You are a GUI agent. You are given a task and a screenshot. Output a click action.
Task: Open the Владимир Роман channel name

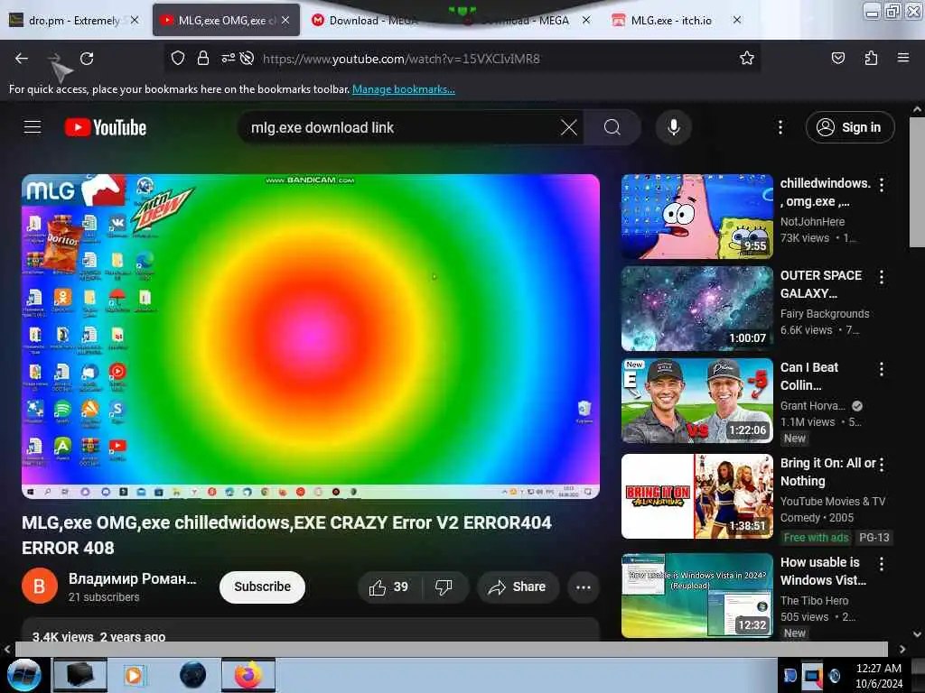click(x=132, y=578)
